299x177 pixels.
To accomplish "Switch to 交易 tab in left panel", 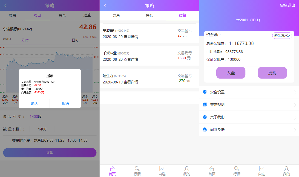I will click(12, 15).
